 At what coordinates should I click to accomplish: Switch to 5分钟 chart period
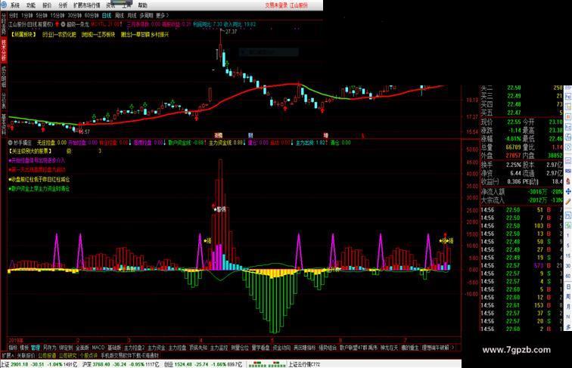point(42,15)
